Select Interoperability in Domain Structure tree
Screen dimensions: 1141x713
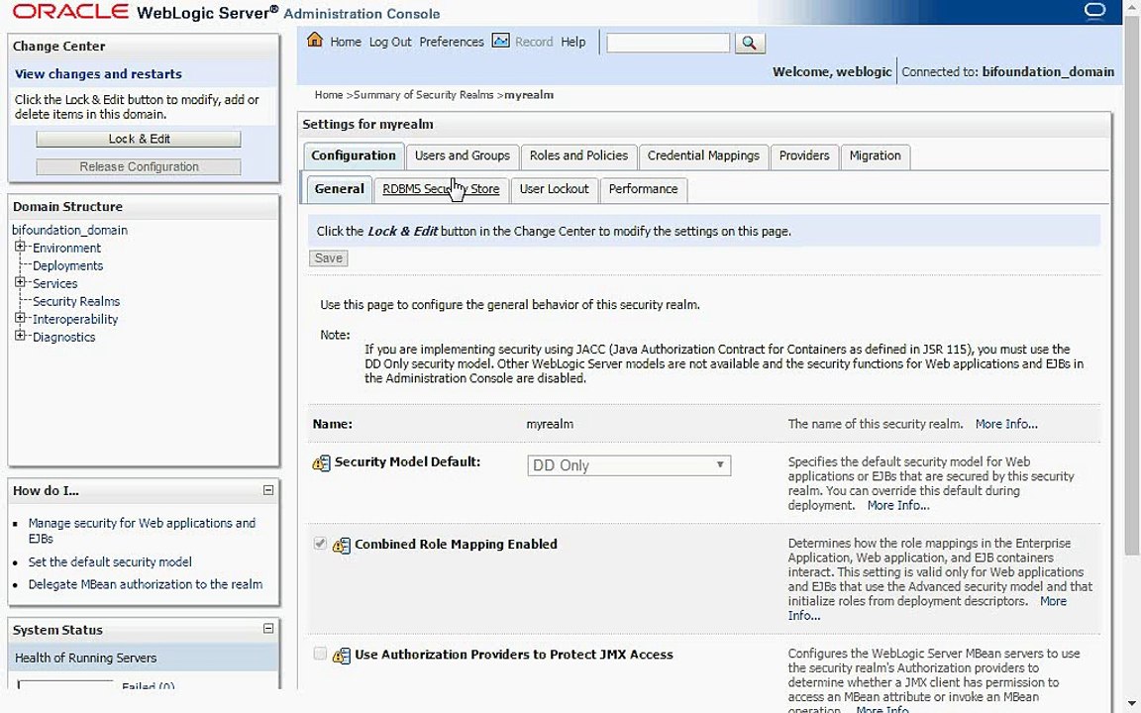pos(75,320)
